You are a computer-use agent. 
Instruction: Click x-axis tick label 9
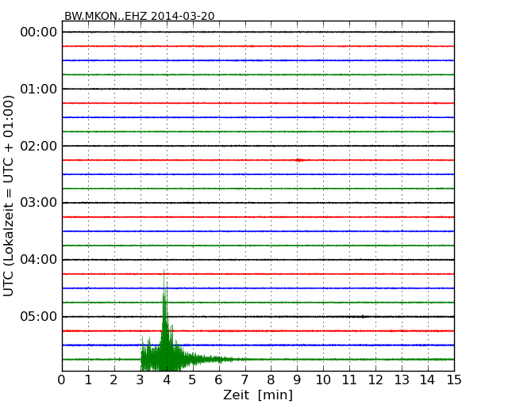coord(297,380)
